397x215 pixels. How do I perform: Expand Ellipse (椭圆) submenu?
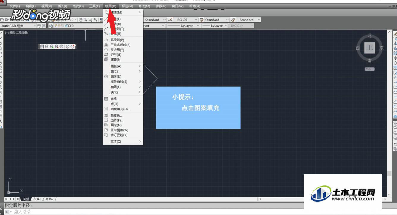(x=123, y=87)
